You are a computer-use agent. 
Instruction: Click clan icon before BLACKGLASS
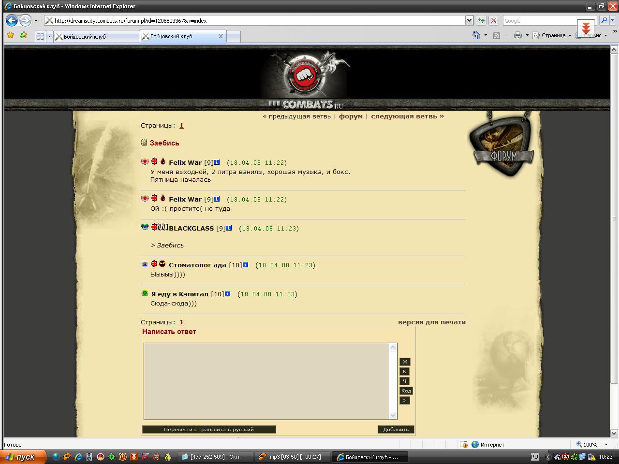pyautogui.click(x=163, y=227)
